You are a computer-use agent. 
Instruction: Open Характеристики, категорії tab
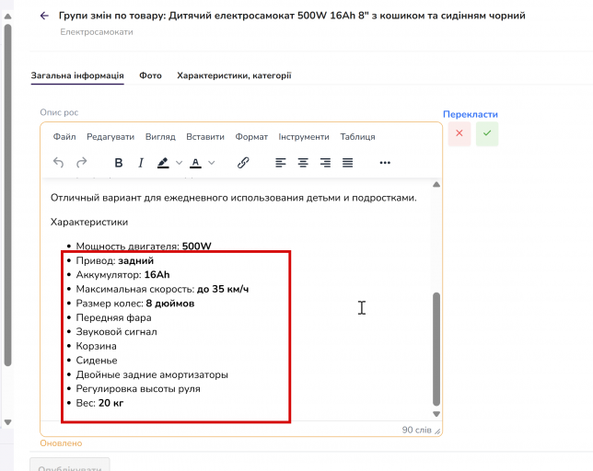pyautogui.click(x=234, y=75)
